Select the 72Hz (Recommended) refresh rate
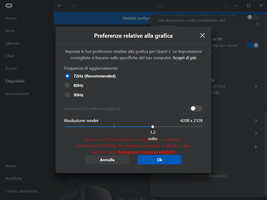The height and width of the screenshot is (200, 267). (x=67, y=76)
